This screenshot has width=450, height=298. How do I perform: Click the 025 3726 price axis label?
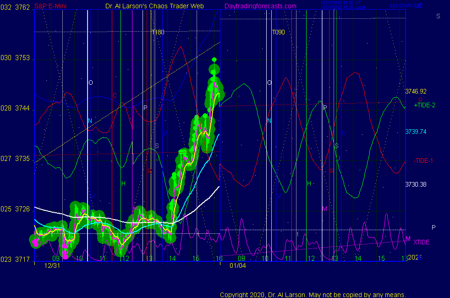pyautogui.click(x=15, y=209)
